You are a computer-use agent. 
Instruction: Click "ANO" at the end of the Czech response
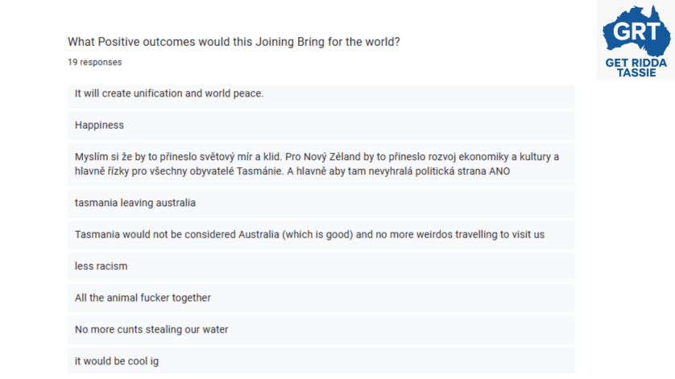click(x=499, y=171)
